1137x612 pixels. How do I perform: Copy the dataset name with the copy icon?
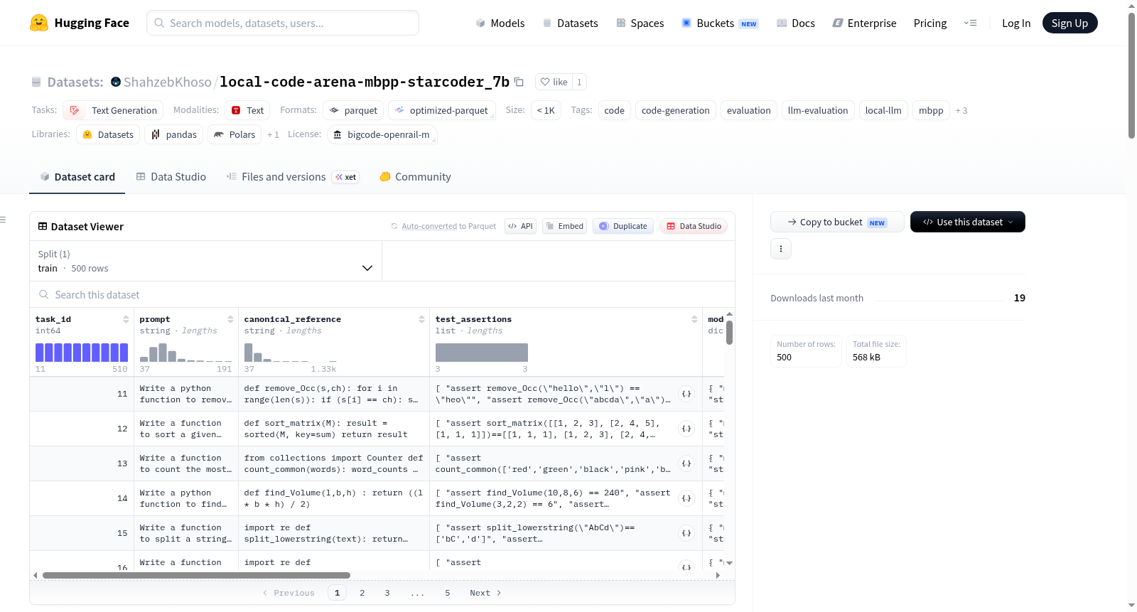[x=519, y=82]
